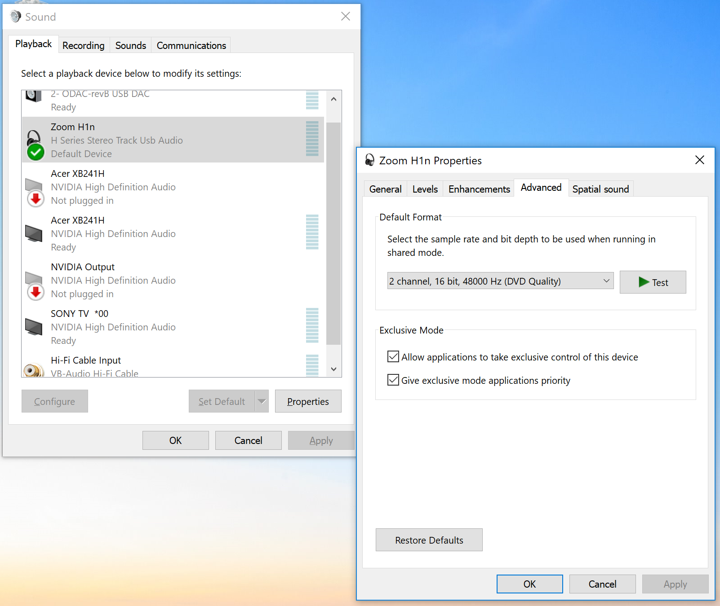Play the Test sound button
This screenshot has width=720, height=606.
(x=653, y=282)
